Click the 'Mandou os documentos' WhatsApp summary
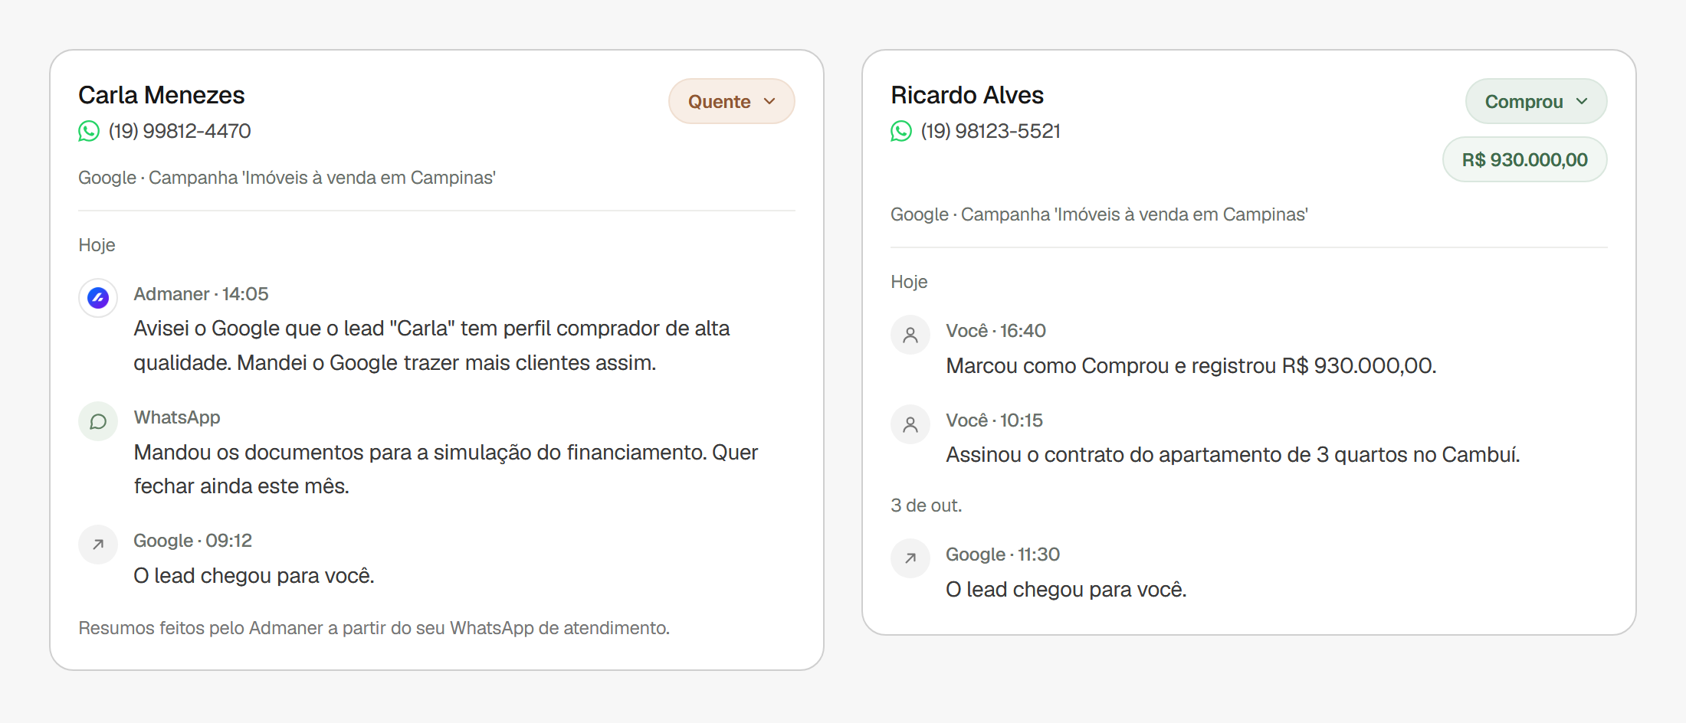Screen dimensions: 1686x723 pyautogui.click(x=445, y=469)
